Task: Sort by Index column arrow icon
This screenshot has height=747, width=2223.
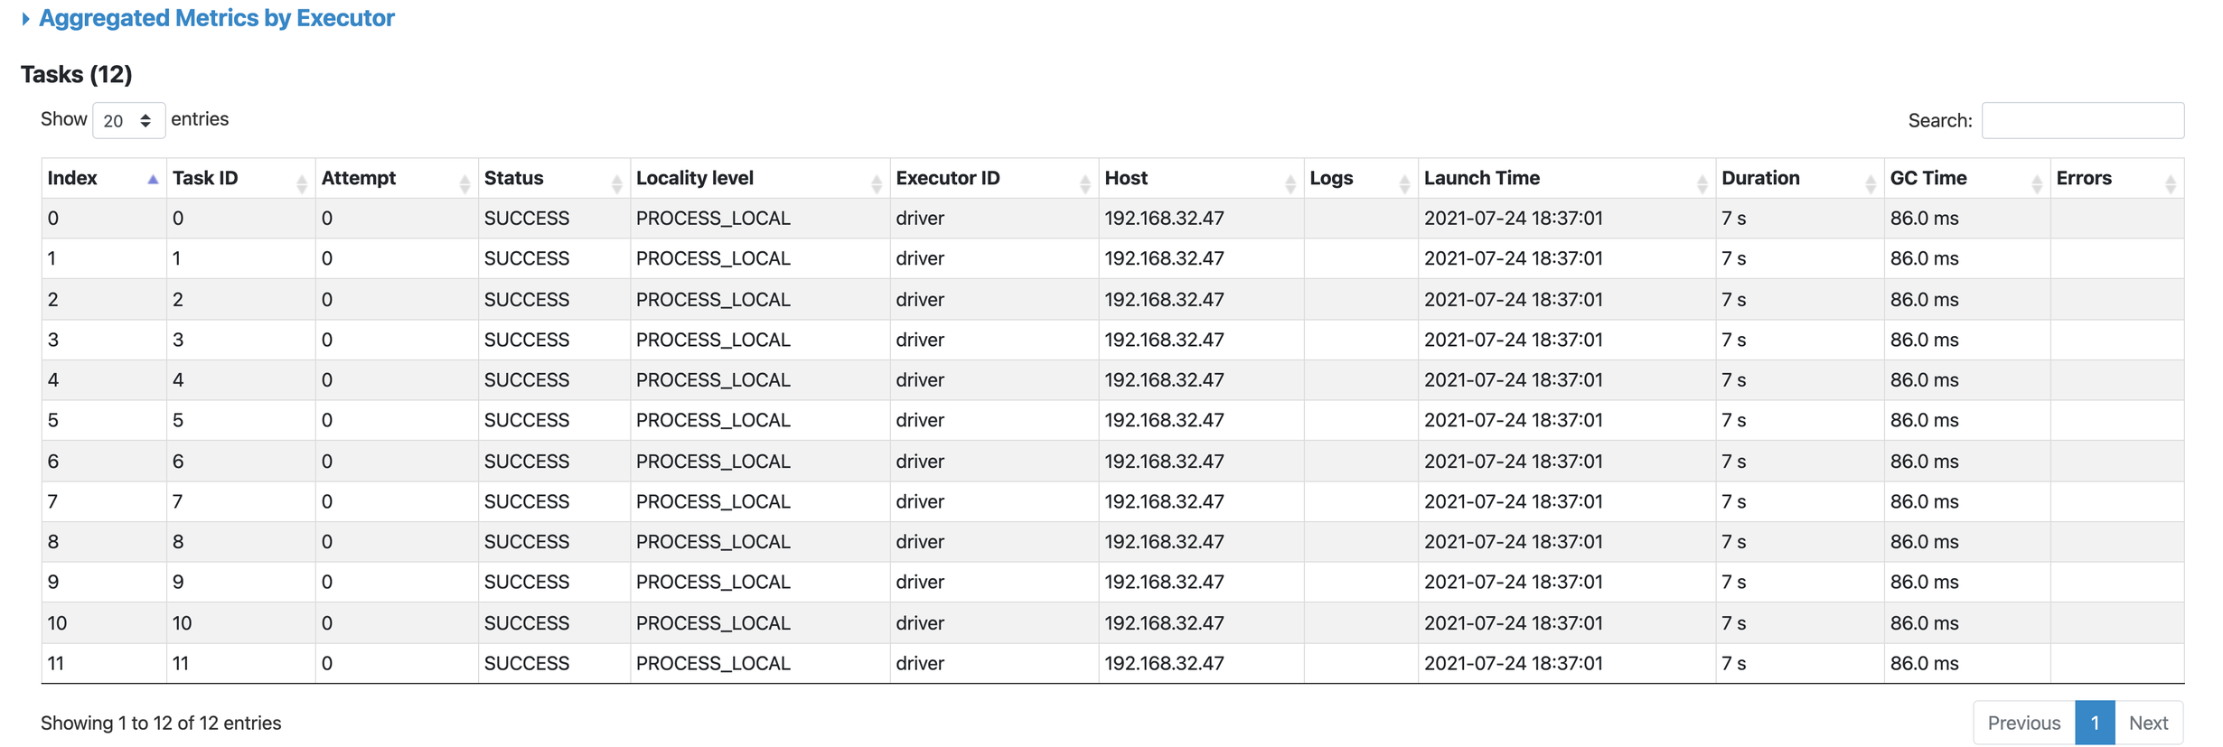Action: (153, 180)
